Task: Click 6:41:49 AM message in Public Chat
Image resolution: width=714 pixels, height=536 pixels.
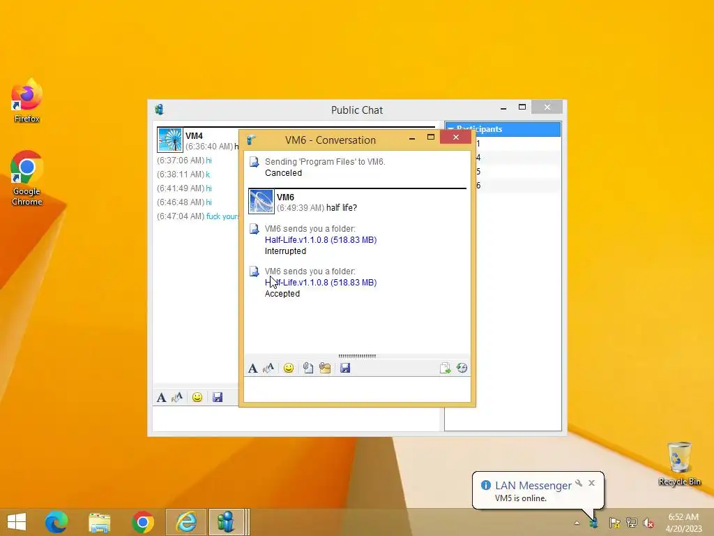Action: click(x=184, y=188)
